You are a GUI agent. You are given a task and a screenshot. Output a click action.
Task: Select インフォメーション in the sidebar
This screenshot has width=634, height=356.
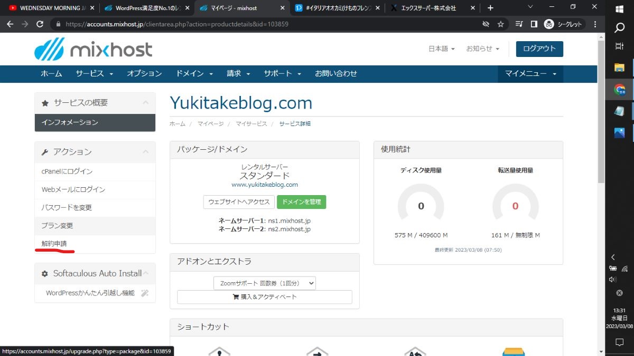(x=95, y=122)
